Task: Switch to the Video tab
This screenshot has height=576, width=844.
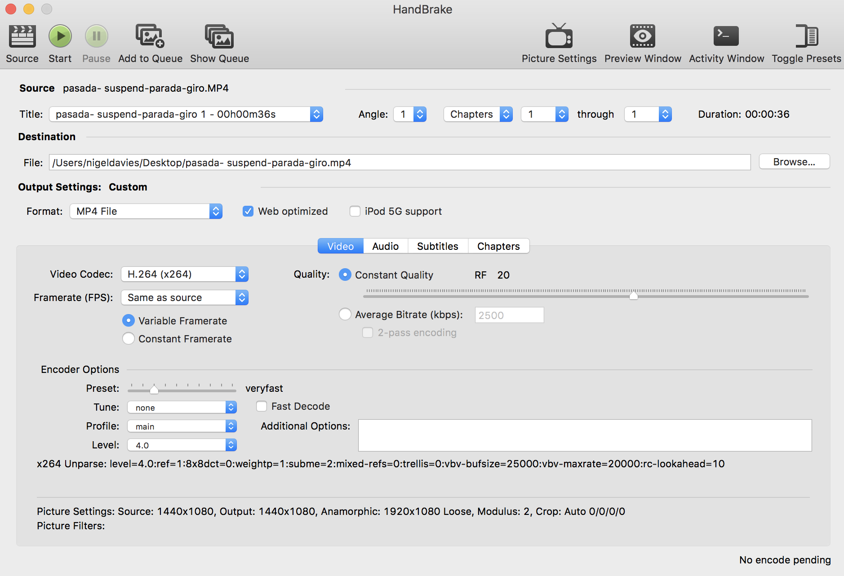Action: pos(341,246)
